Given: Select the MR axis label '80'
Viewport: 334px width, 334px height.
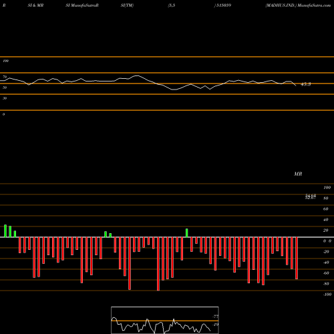Looking at the screenshot, I should click(325, 198).
